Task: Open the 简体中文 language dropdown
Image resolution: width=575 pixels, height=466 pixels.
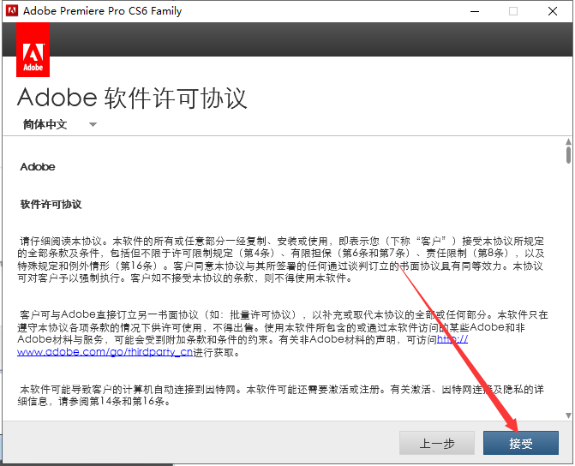Action: (x=59, y=125)
